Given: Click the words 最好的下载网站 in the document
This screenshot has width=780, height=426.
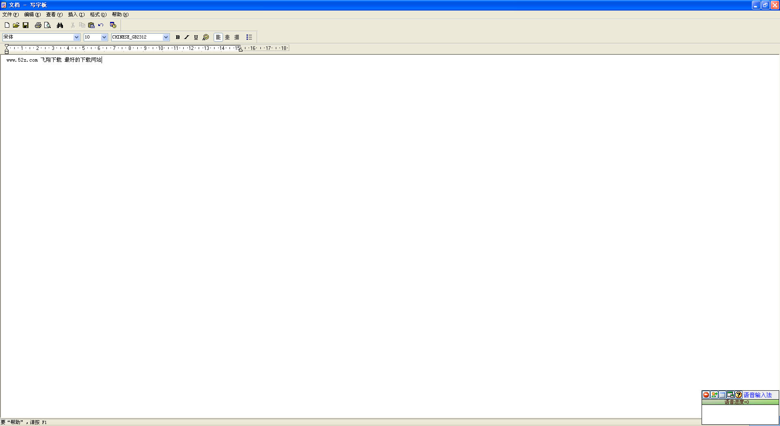Looking at the screenshot, I should click(83, 60).
